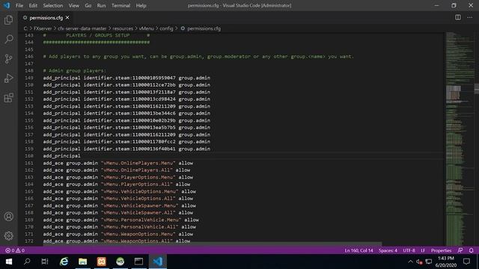Click the vertical scrollbar thumb

coord(477,88)
